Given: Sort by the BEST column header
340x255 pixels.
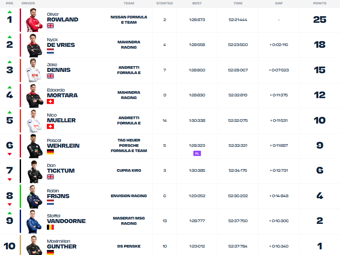Looking at the screenshot, I should point(197,3).
